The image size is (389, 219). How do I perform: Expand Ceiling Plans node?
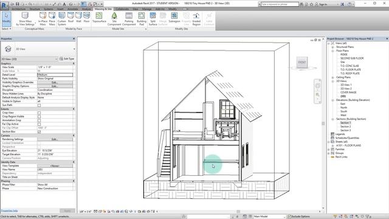[x=332, y=77]
